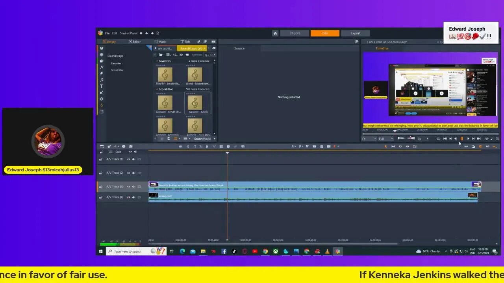This screenshot has width=504, height=283.
Task: Toggle visibility eye of A/V Track (3)
Action: tap(128, 187)
